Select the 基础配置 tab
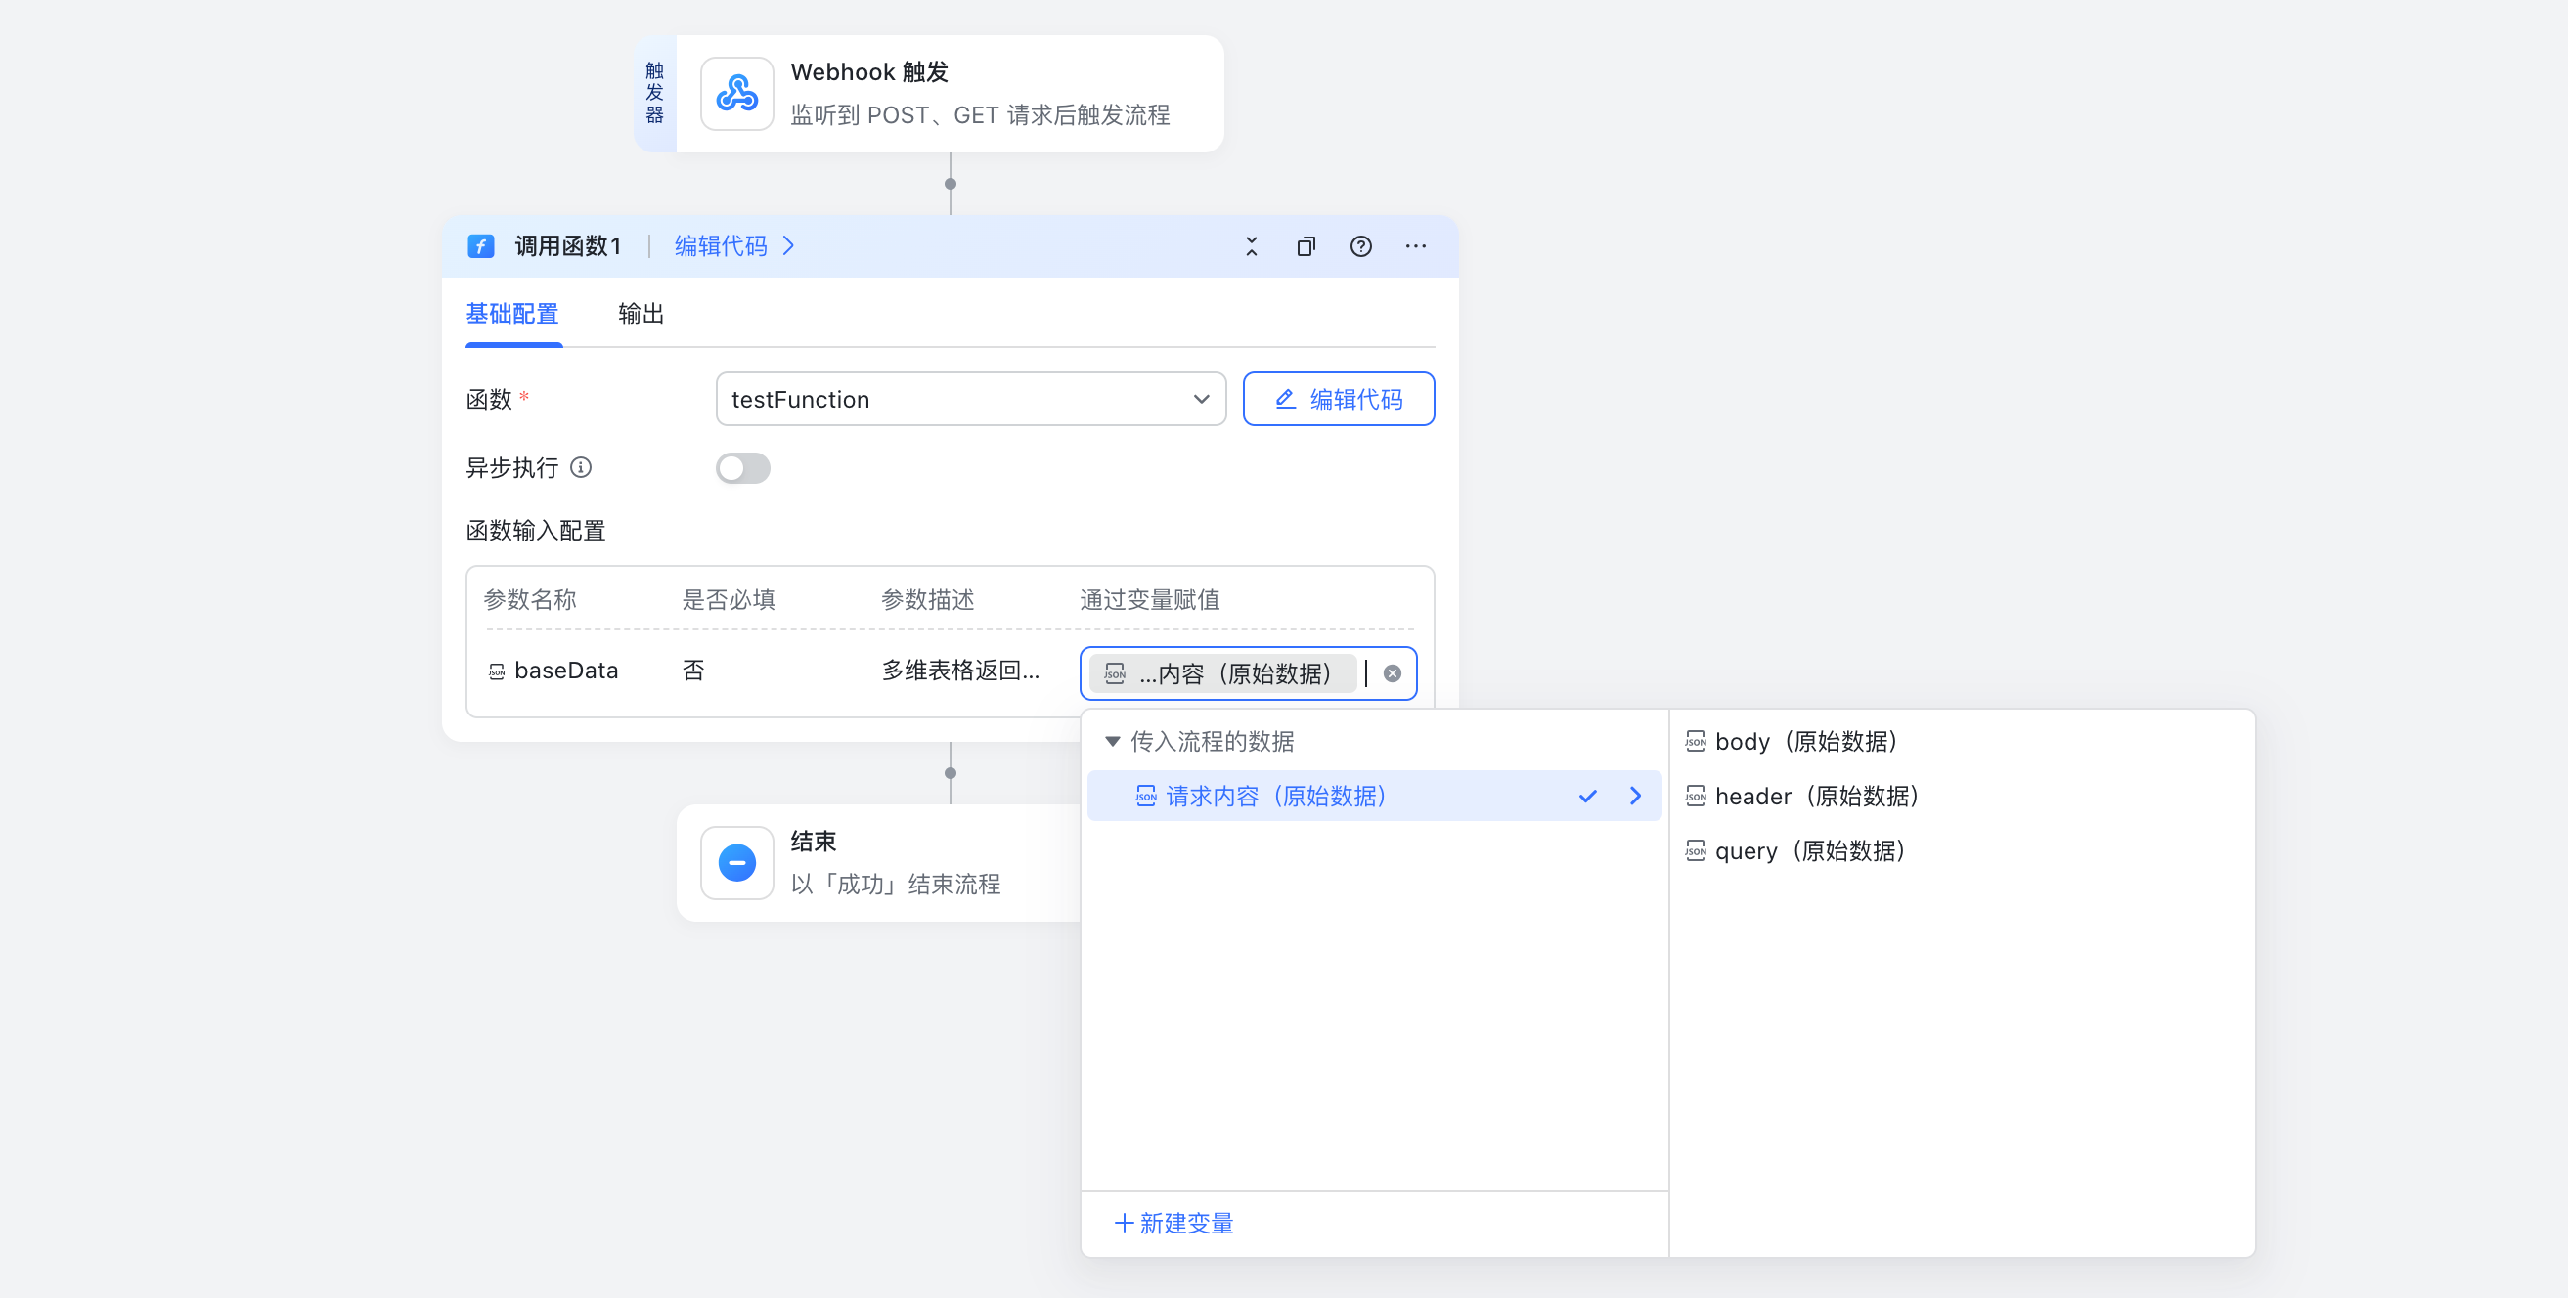2568x1298 pixels. [x=513, y=313]
